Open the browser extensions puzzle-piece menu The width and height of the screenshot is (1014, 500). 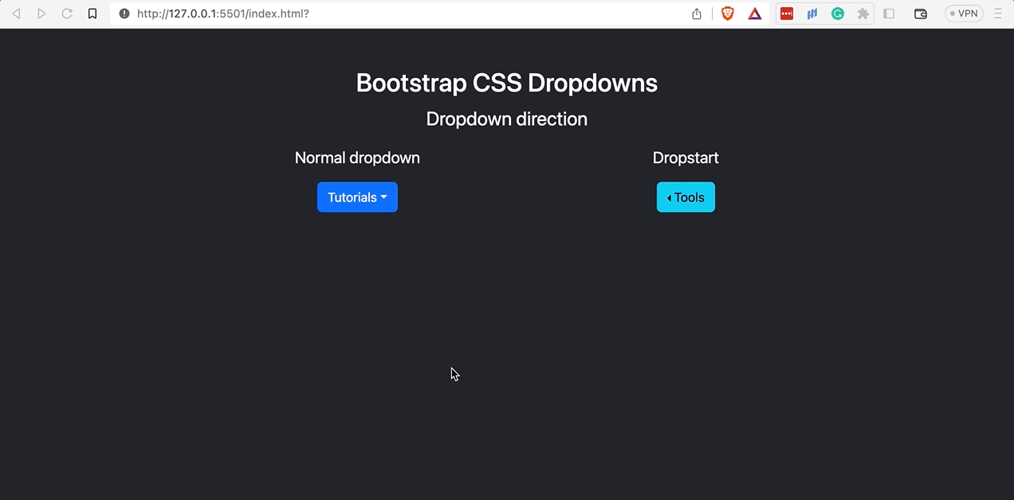point(863,14)
